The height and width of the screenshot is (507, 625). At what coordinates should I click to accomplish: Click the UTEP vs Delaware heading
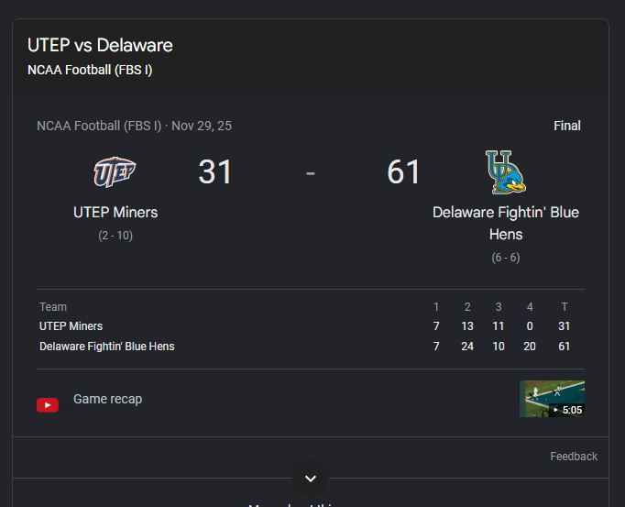point(100,45)
